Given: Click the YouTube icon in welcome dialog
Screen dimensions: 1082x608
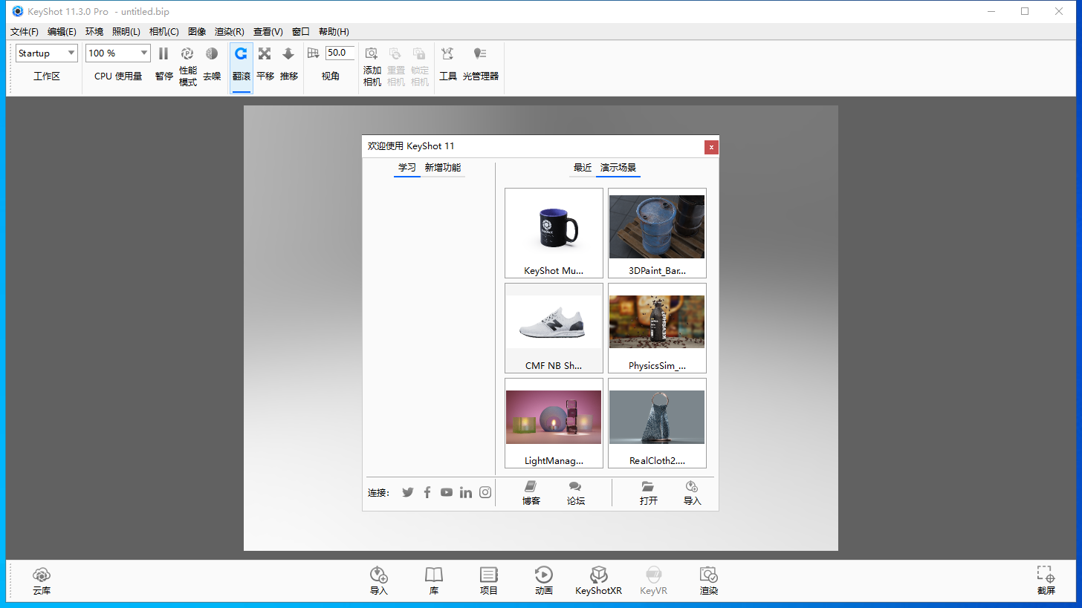Looking at the screenshot, I should tap(446, 492).
